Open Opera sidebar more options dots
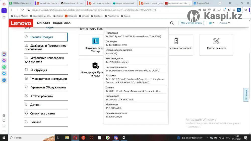The image size is (251, 141). [x=4, y=131]
